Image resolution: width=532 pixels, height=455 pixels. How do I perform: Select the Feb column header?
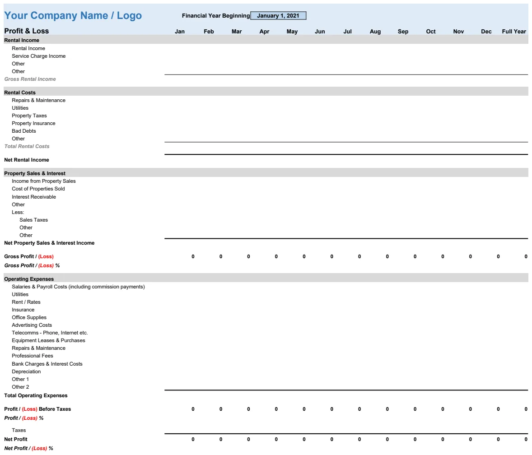point(209,32)
